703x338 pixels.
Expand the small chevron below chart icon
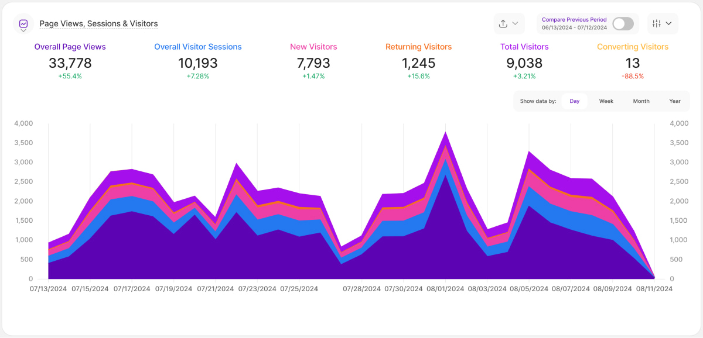[23, 31]
